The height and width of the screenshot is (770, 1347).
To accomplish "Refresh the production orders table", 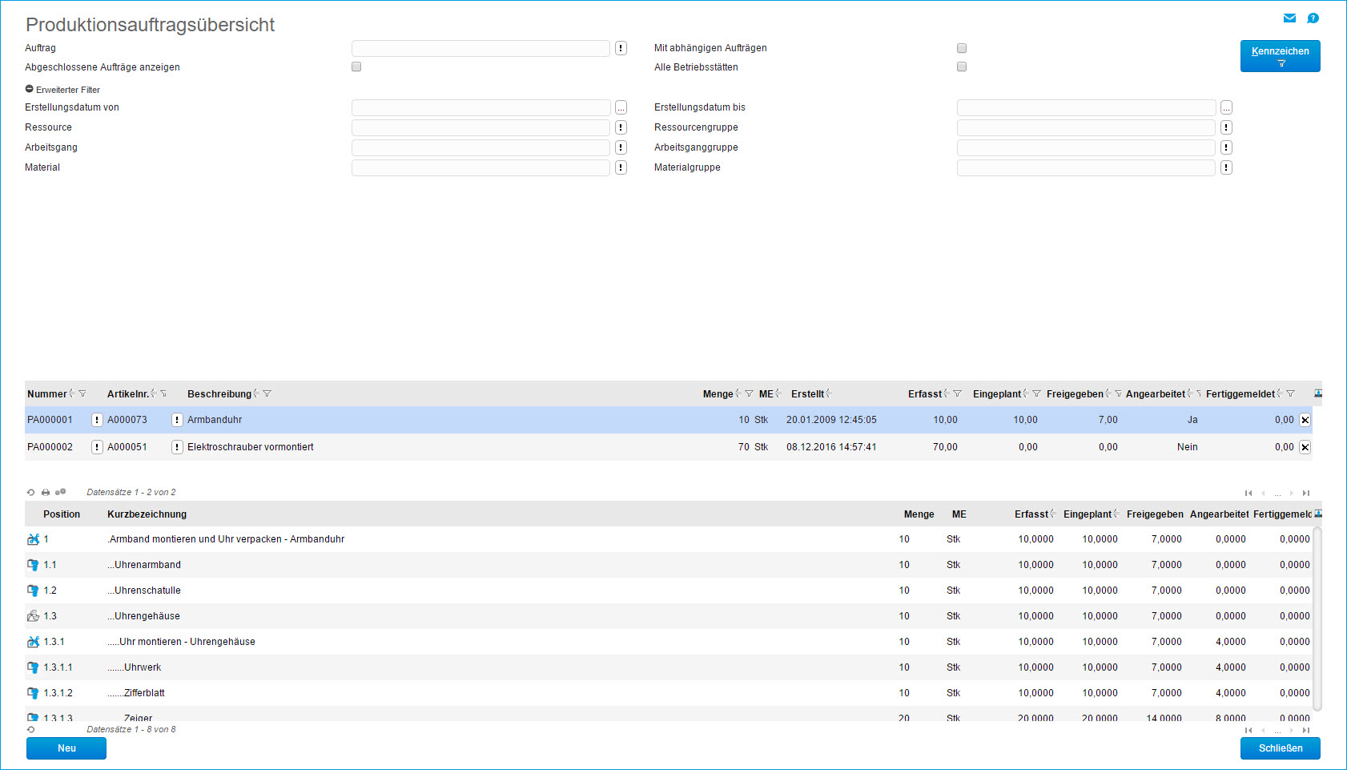I will tap(31, 492).
